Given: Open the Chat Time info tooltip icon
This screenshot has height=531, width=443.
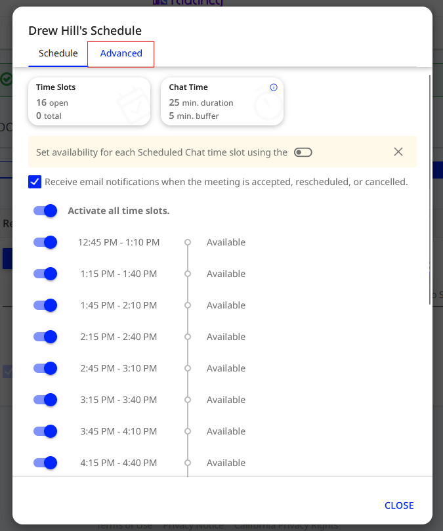Looking at the screenshot, I should point(274,87).
